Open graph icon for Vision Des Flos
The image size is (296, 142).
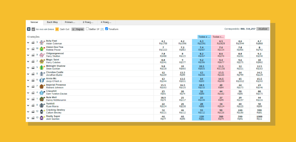click(x=33, y=49)
